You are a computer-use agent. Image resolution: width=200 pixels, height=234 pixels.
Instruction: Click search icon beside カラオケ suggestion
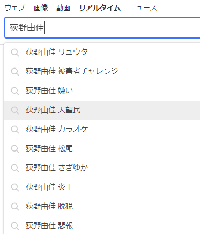point(15,130)
